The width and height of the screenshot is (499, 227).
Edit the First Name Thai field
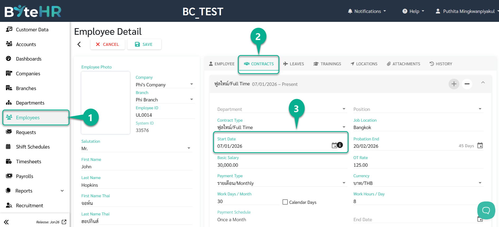click(137, 203)
